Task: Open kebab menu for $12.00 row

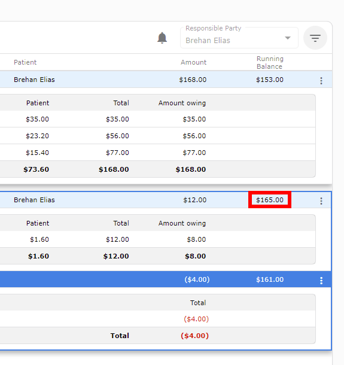Action: click(x=321, y=201)
